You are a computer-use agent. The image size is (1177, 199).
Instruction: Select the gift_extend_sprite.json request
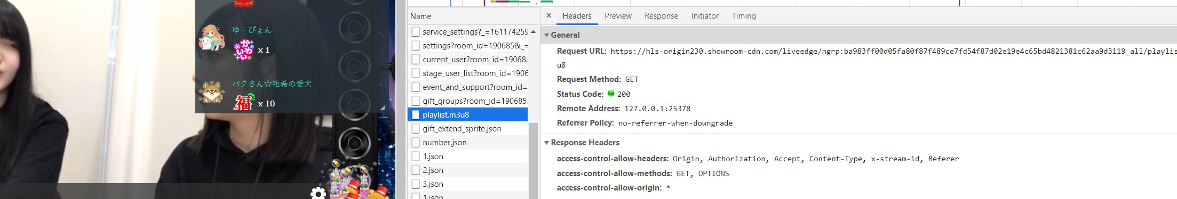[468, 129]
